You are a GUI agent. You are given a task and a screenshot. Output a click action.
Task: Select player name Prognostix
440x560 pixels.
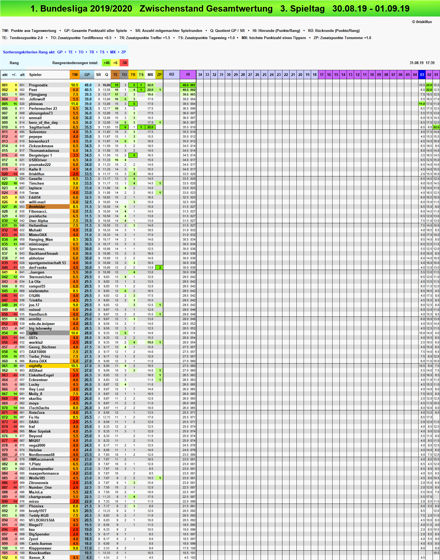click(38, 85)
